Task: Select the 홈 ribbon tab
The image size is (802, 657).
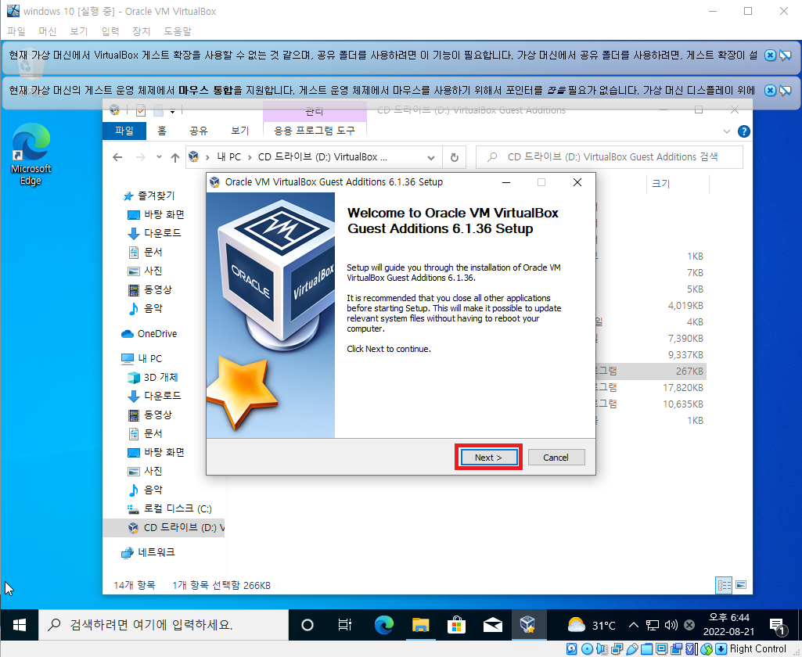Action: pyautogui.click(x=162, y=131)
